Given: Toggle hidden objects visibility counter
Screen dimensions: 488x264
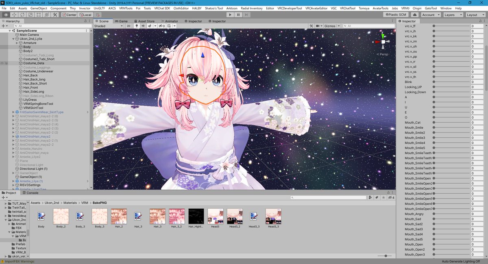Looking at the screenshot, I should point(161,26).
